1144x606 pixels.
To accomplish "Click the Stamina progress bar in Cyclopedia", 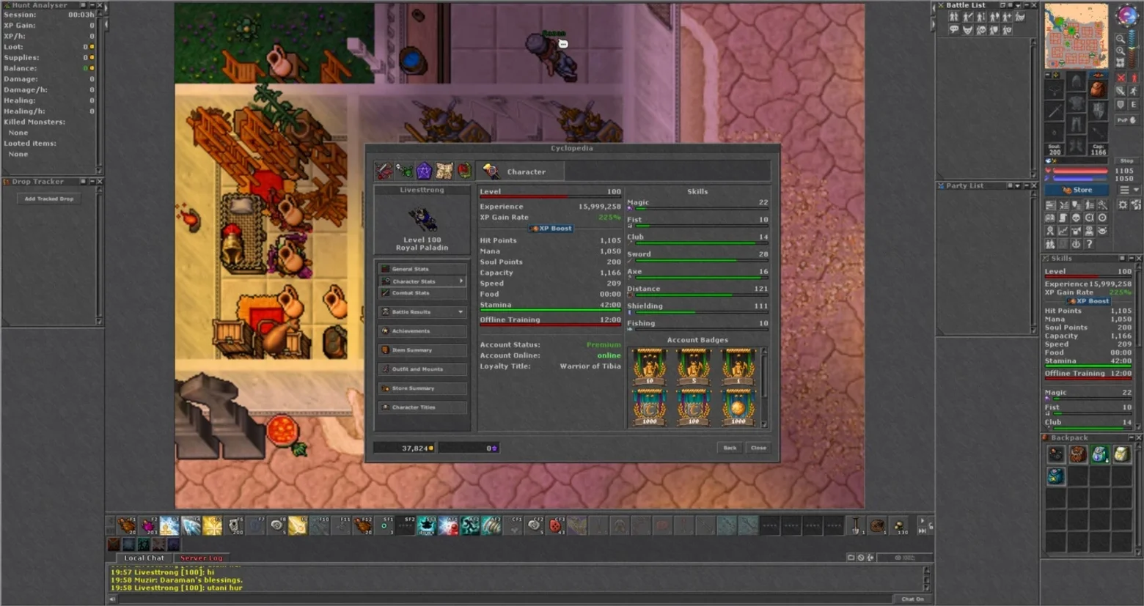I will click(550, 311).
